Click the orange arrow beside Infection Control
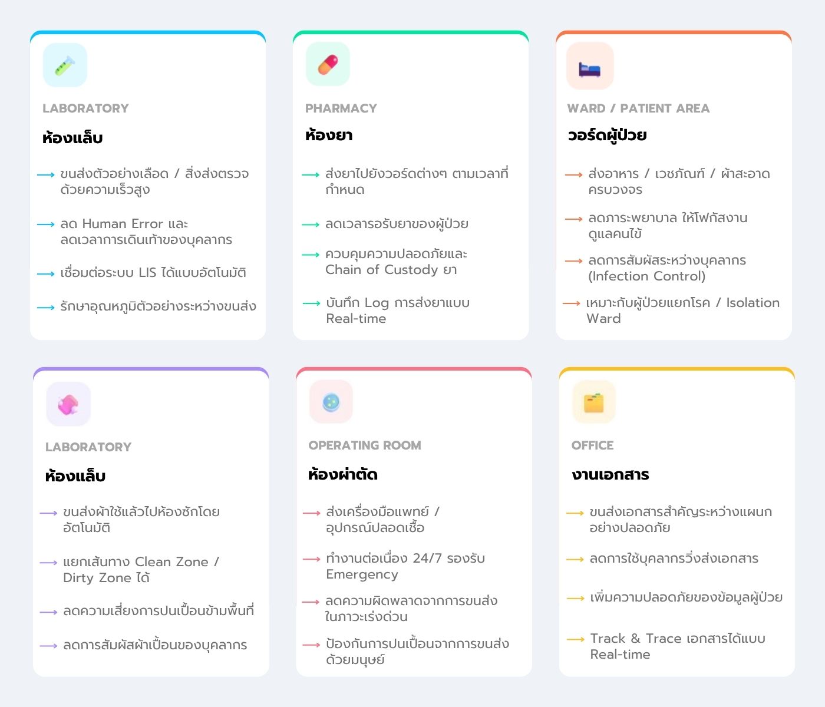 pos(573,261)
